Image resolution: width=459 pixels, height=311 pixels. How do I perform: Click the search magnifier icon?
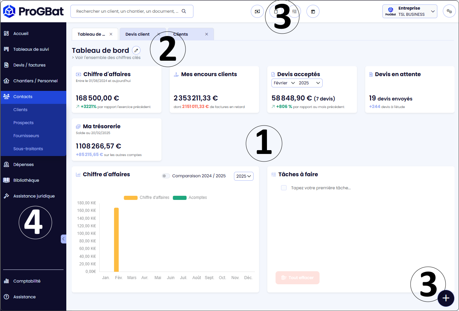point(184,11)
